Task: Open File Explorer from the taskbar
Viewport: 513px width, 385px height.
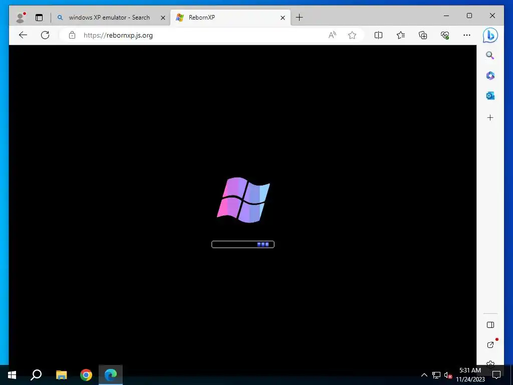Action: tap(61, 375)
